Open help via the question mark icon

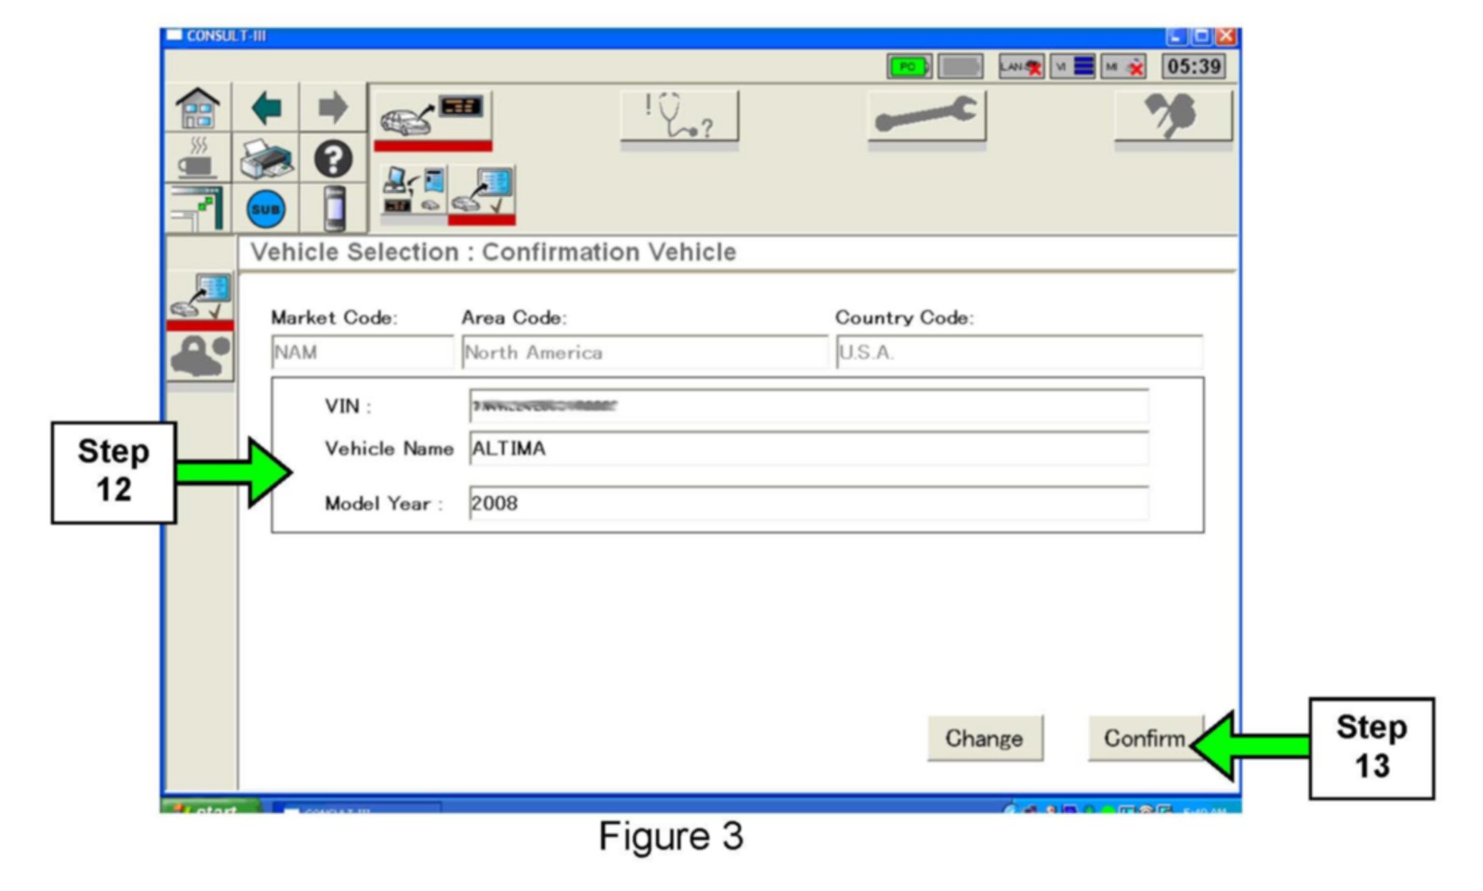(x=332, y=159)
